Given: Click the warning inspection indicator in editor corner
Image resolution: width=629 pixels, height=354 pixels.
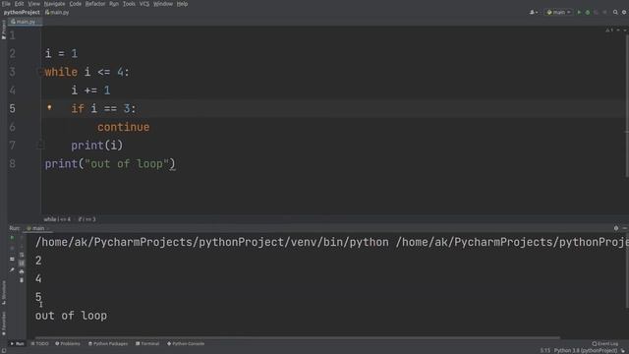Looking at the screenshot, I should point(609,30).
